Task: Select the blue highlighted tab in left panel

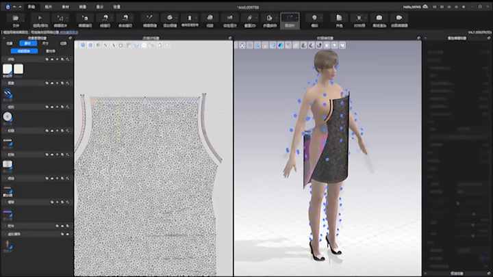Action: click(28, 43)
